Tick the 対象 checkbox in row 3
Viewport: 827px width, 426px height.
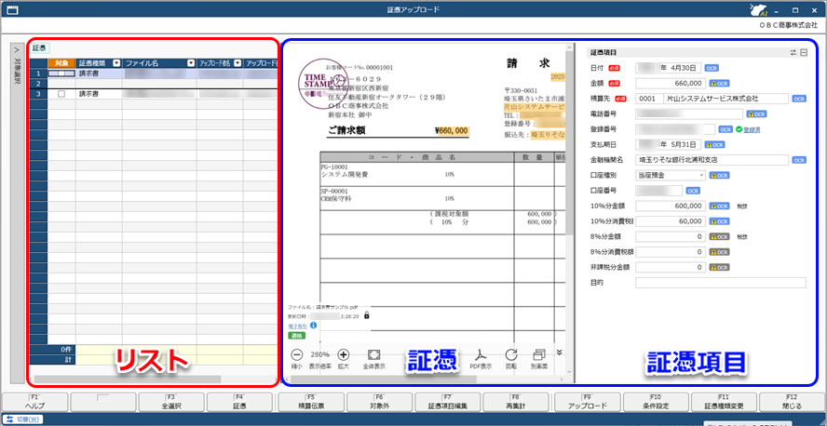click(x=61, y=94)
